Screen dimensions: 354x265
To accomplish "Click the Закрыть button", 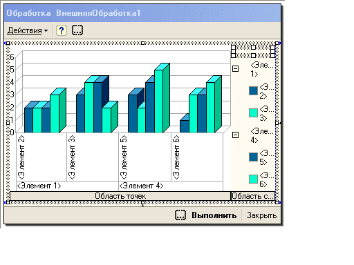I will tap(261, 215).
